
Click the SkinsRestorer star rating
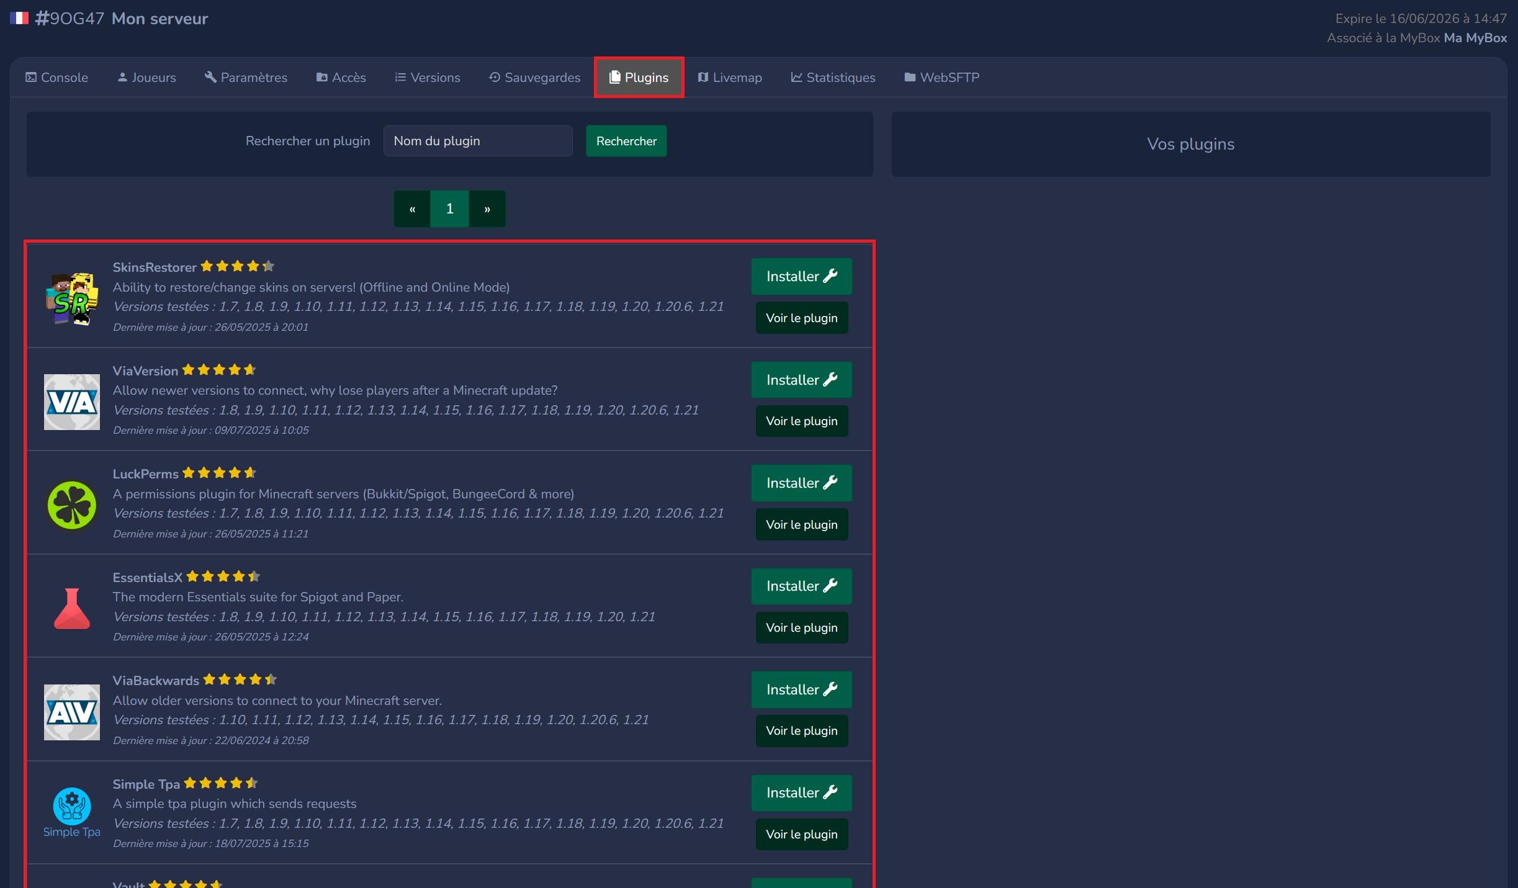pyautogui.click(x=238, y=266)
